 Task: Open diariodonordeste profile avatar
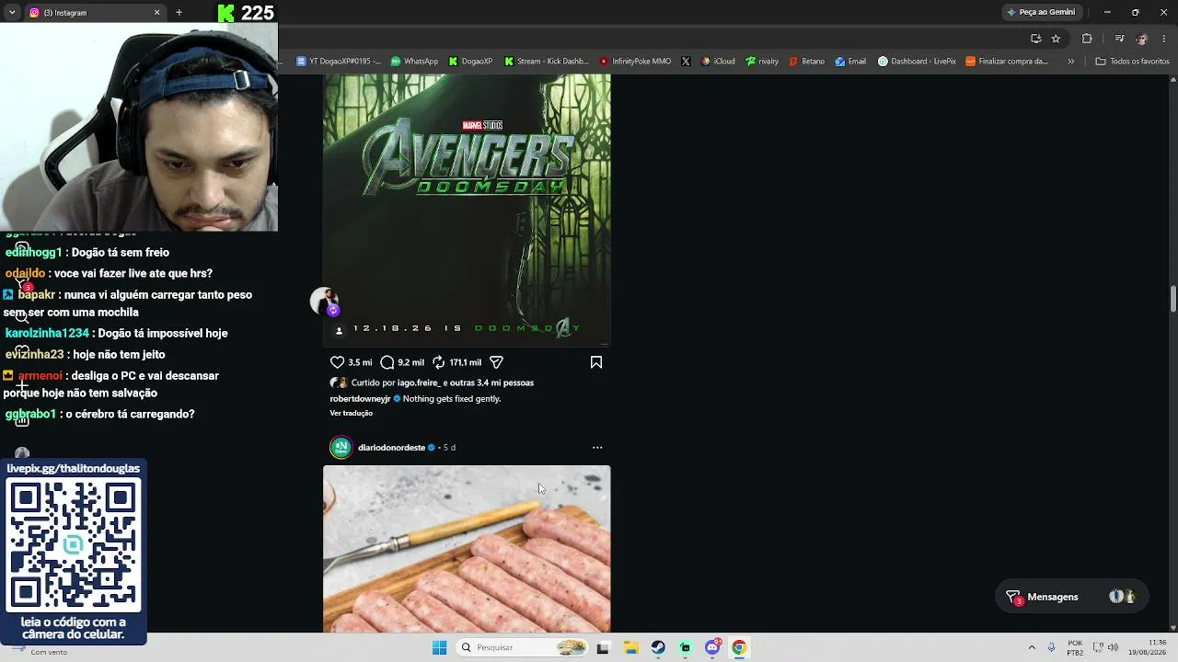341,448
